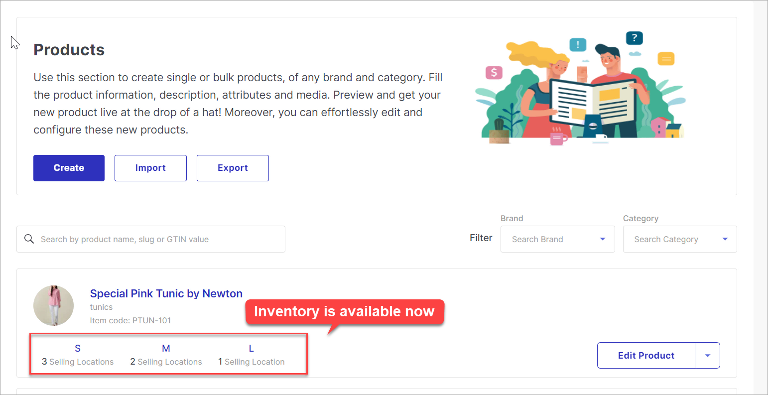
Task: Click the Create button
Action: (69, 168)
